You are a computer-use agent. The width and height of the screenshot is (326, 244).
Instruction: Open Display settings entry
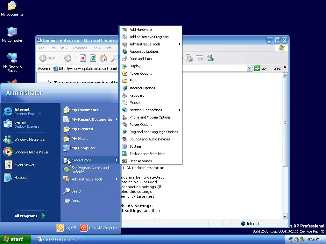pyautogui.click(x=151, y=66)
